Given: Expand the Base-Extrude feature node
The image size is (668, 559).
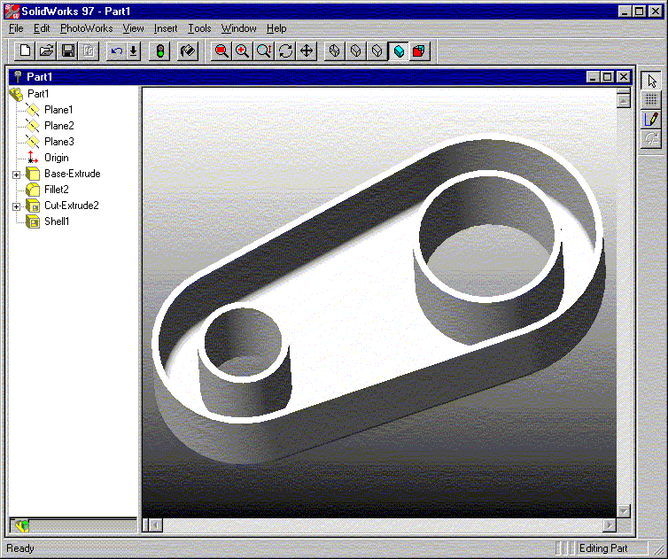Looking at the screenshot, I should coord(16,175).
